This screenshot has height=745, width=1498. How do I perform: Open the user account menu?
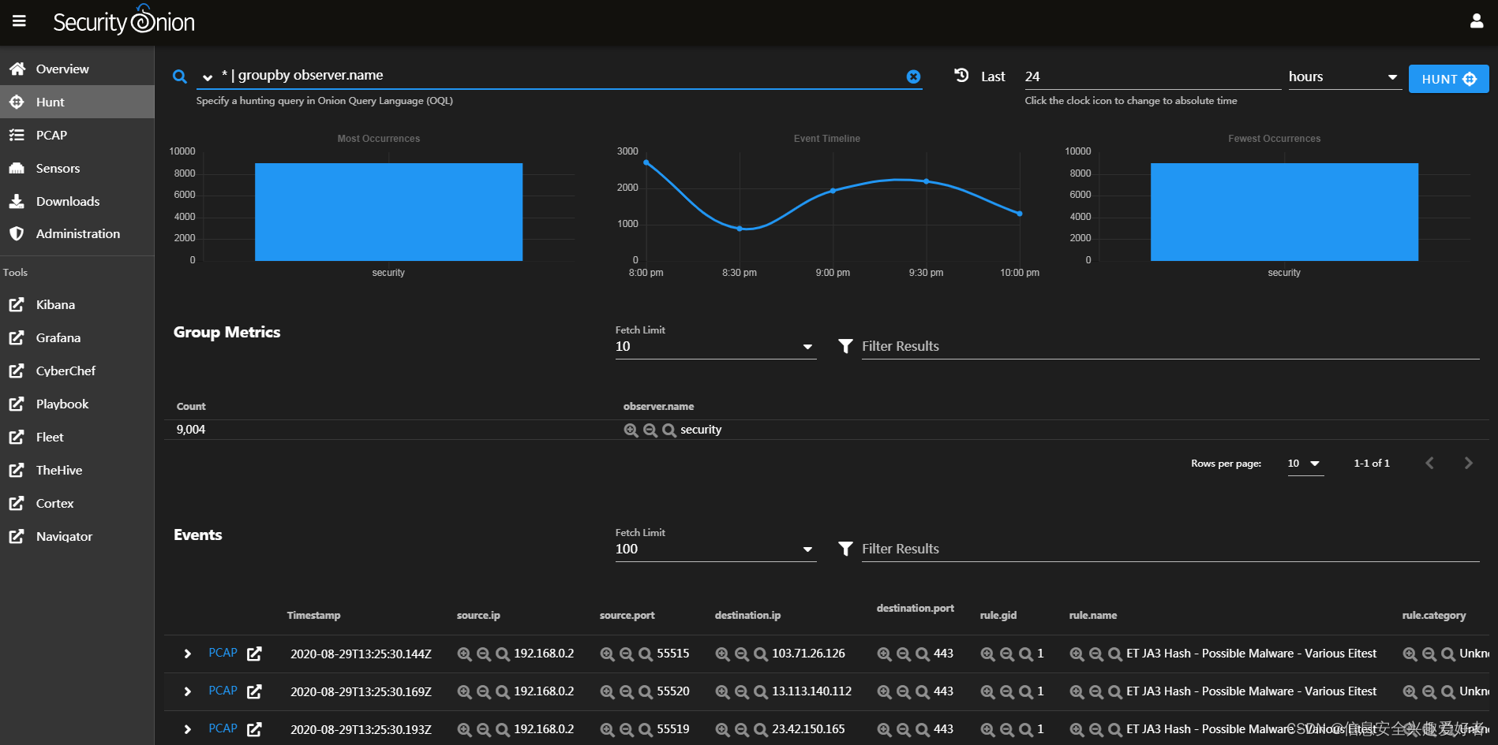point(1476,21)
